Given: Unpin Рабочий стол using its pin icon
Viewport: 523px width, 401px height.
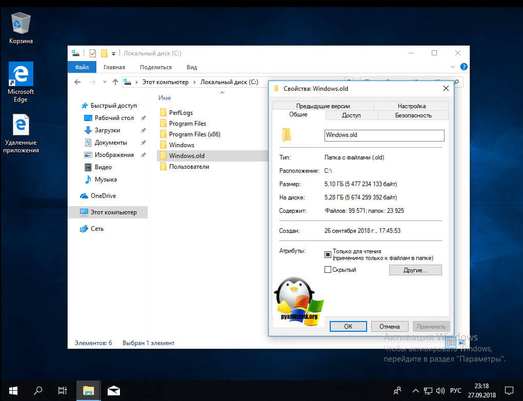Looking at the screenshot, I should click(144, 118).
